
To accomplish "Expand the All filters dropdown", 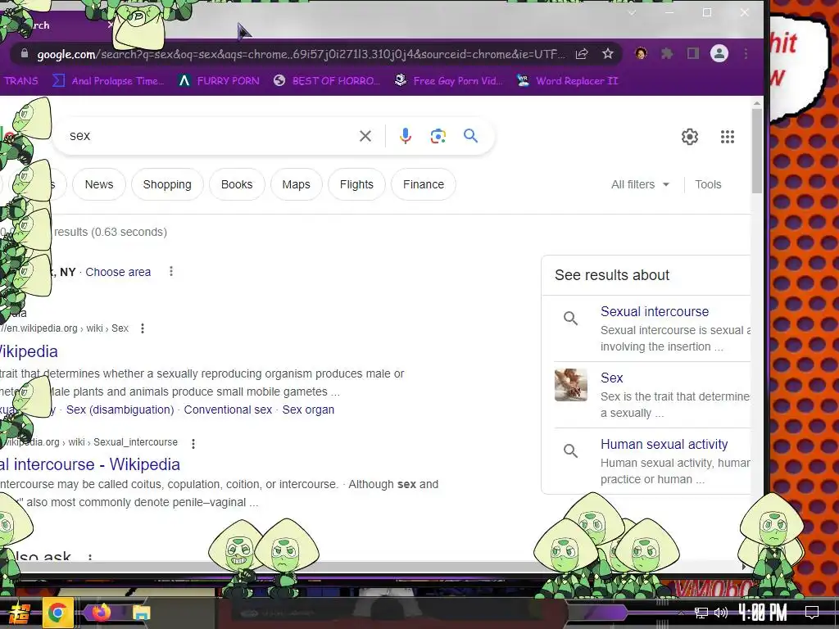I will click(x=641, y=184).
